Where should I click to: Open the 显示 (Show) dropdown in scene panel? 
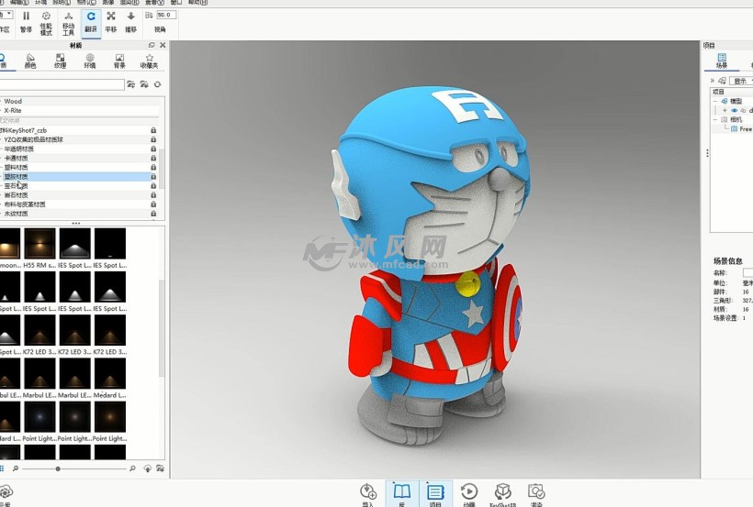(740, 81)
